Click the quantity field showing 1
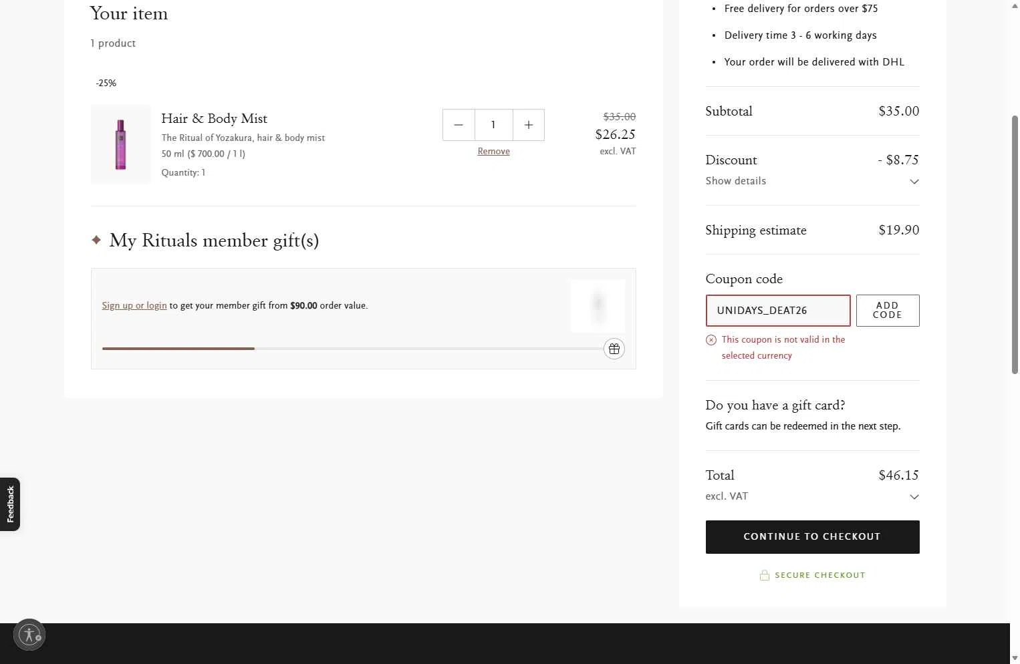 [493, 125]
